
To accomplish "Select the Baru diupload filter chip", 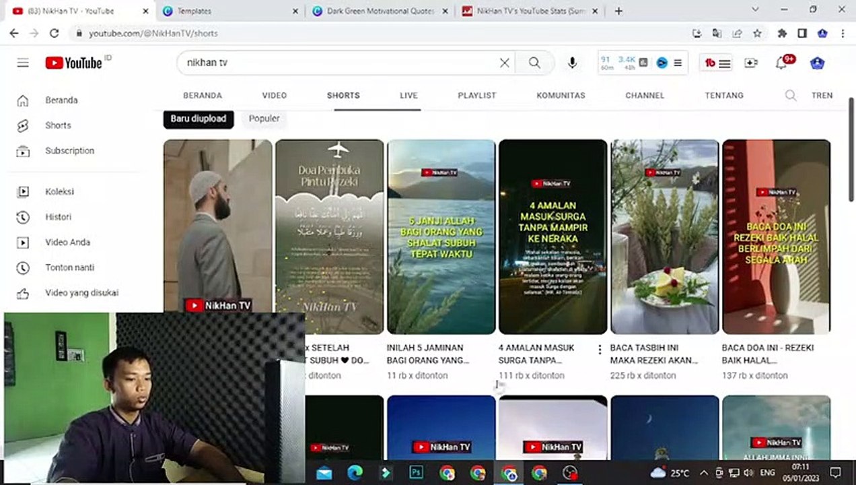I will coord(199,119).
